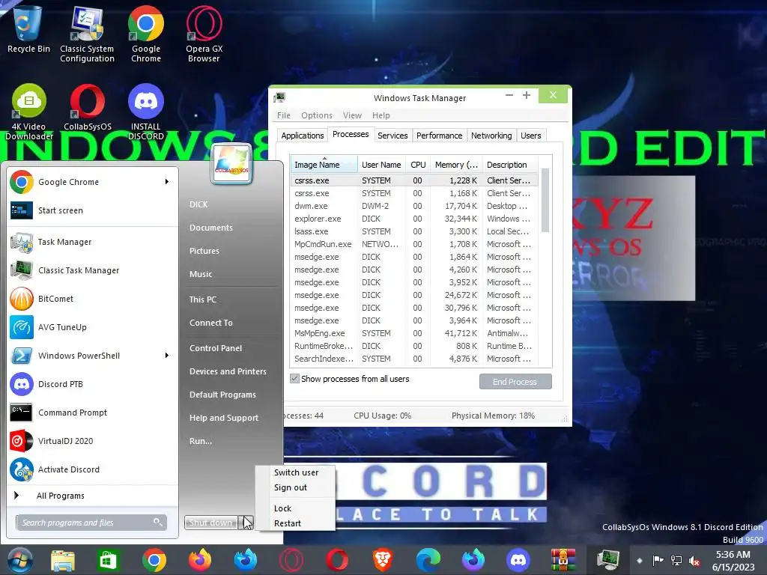
Task: Open File Explorer from the taskbar
Action: (63, 560)
